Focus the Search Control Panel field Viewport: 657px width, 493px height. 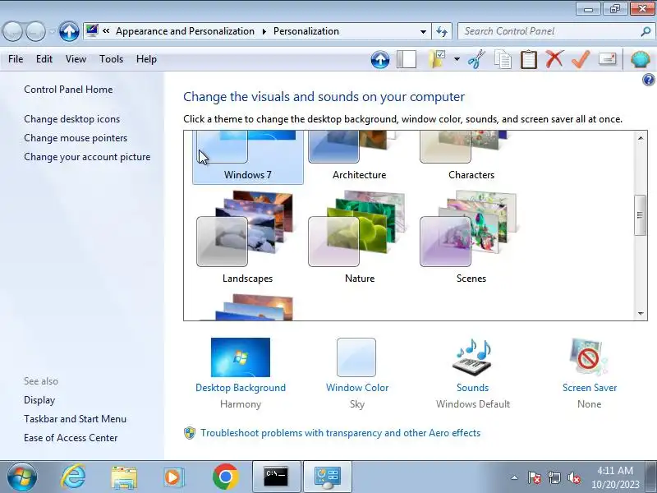tap(549, 31)
